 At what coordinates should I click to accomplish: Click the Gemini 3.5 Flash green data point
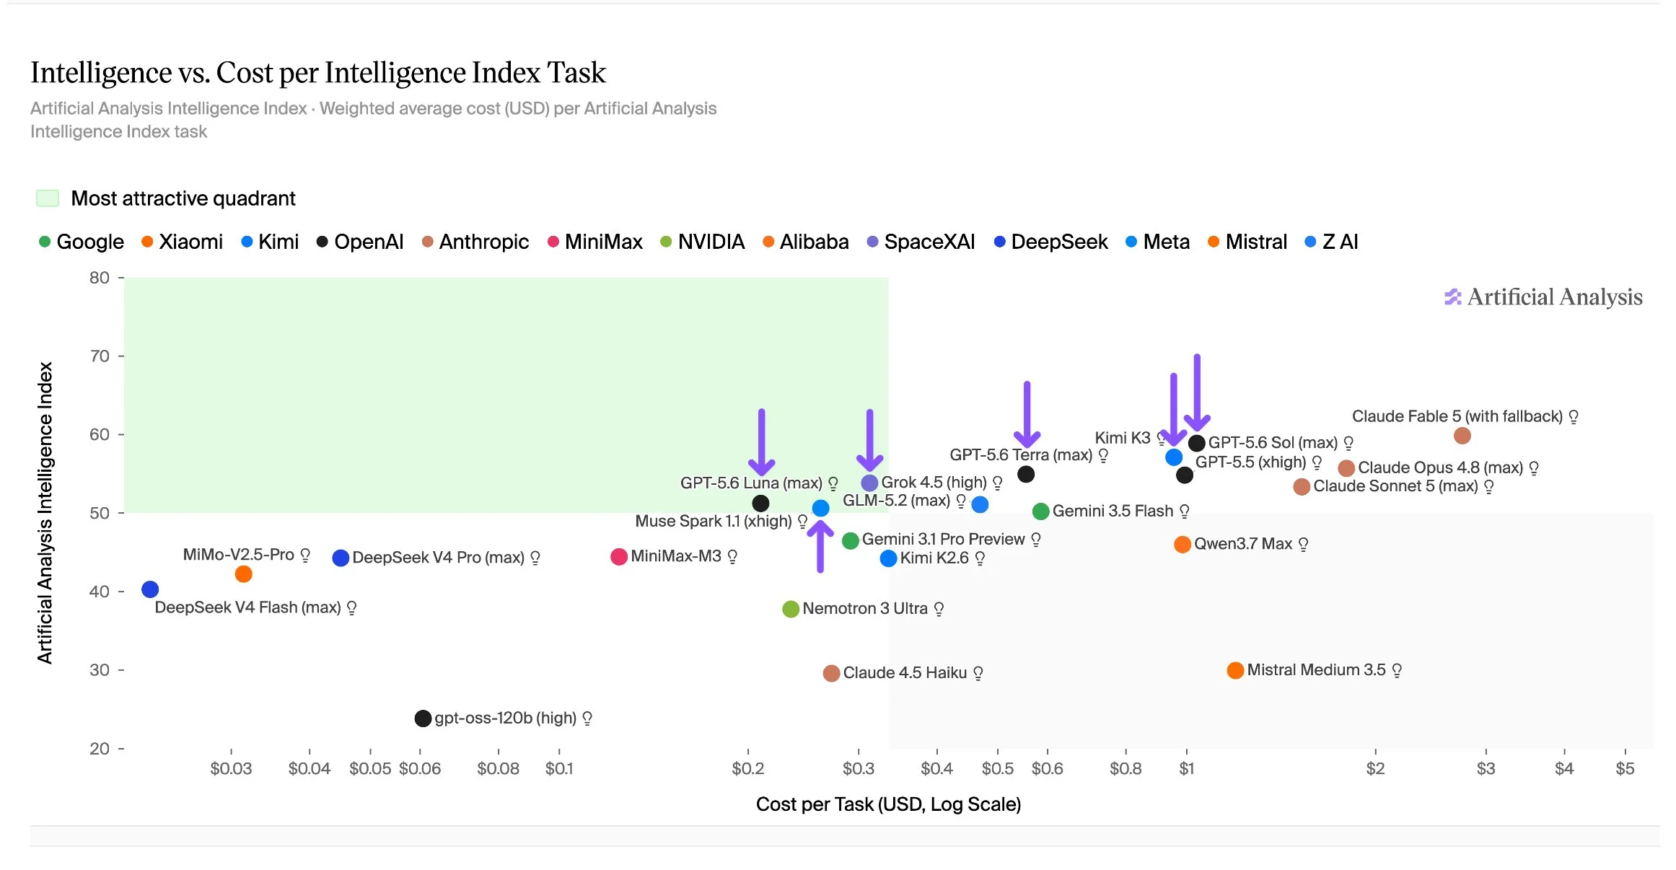(1040, 511)
